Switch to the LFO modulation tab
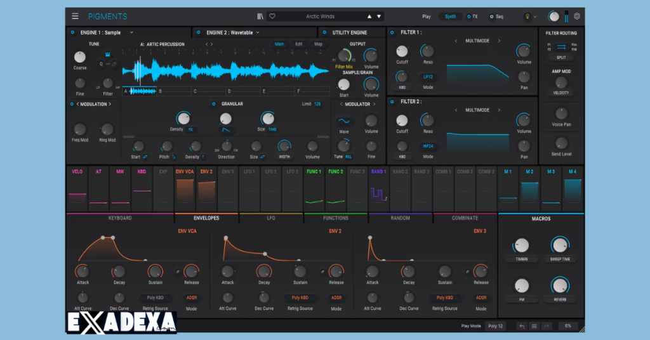The height and width of the screenshot is (340, 650). pos(271,218)
